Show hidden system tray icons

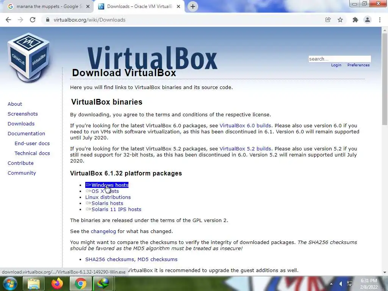(x=331, y=284)
